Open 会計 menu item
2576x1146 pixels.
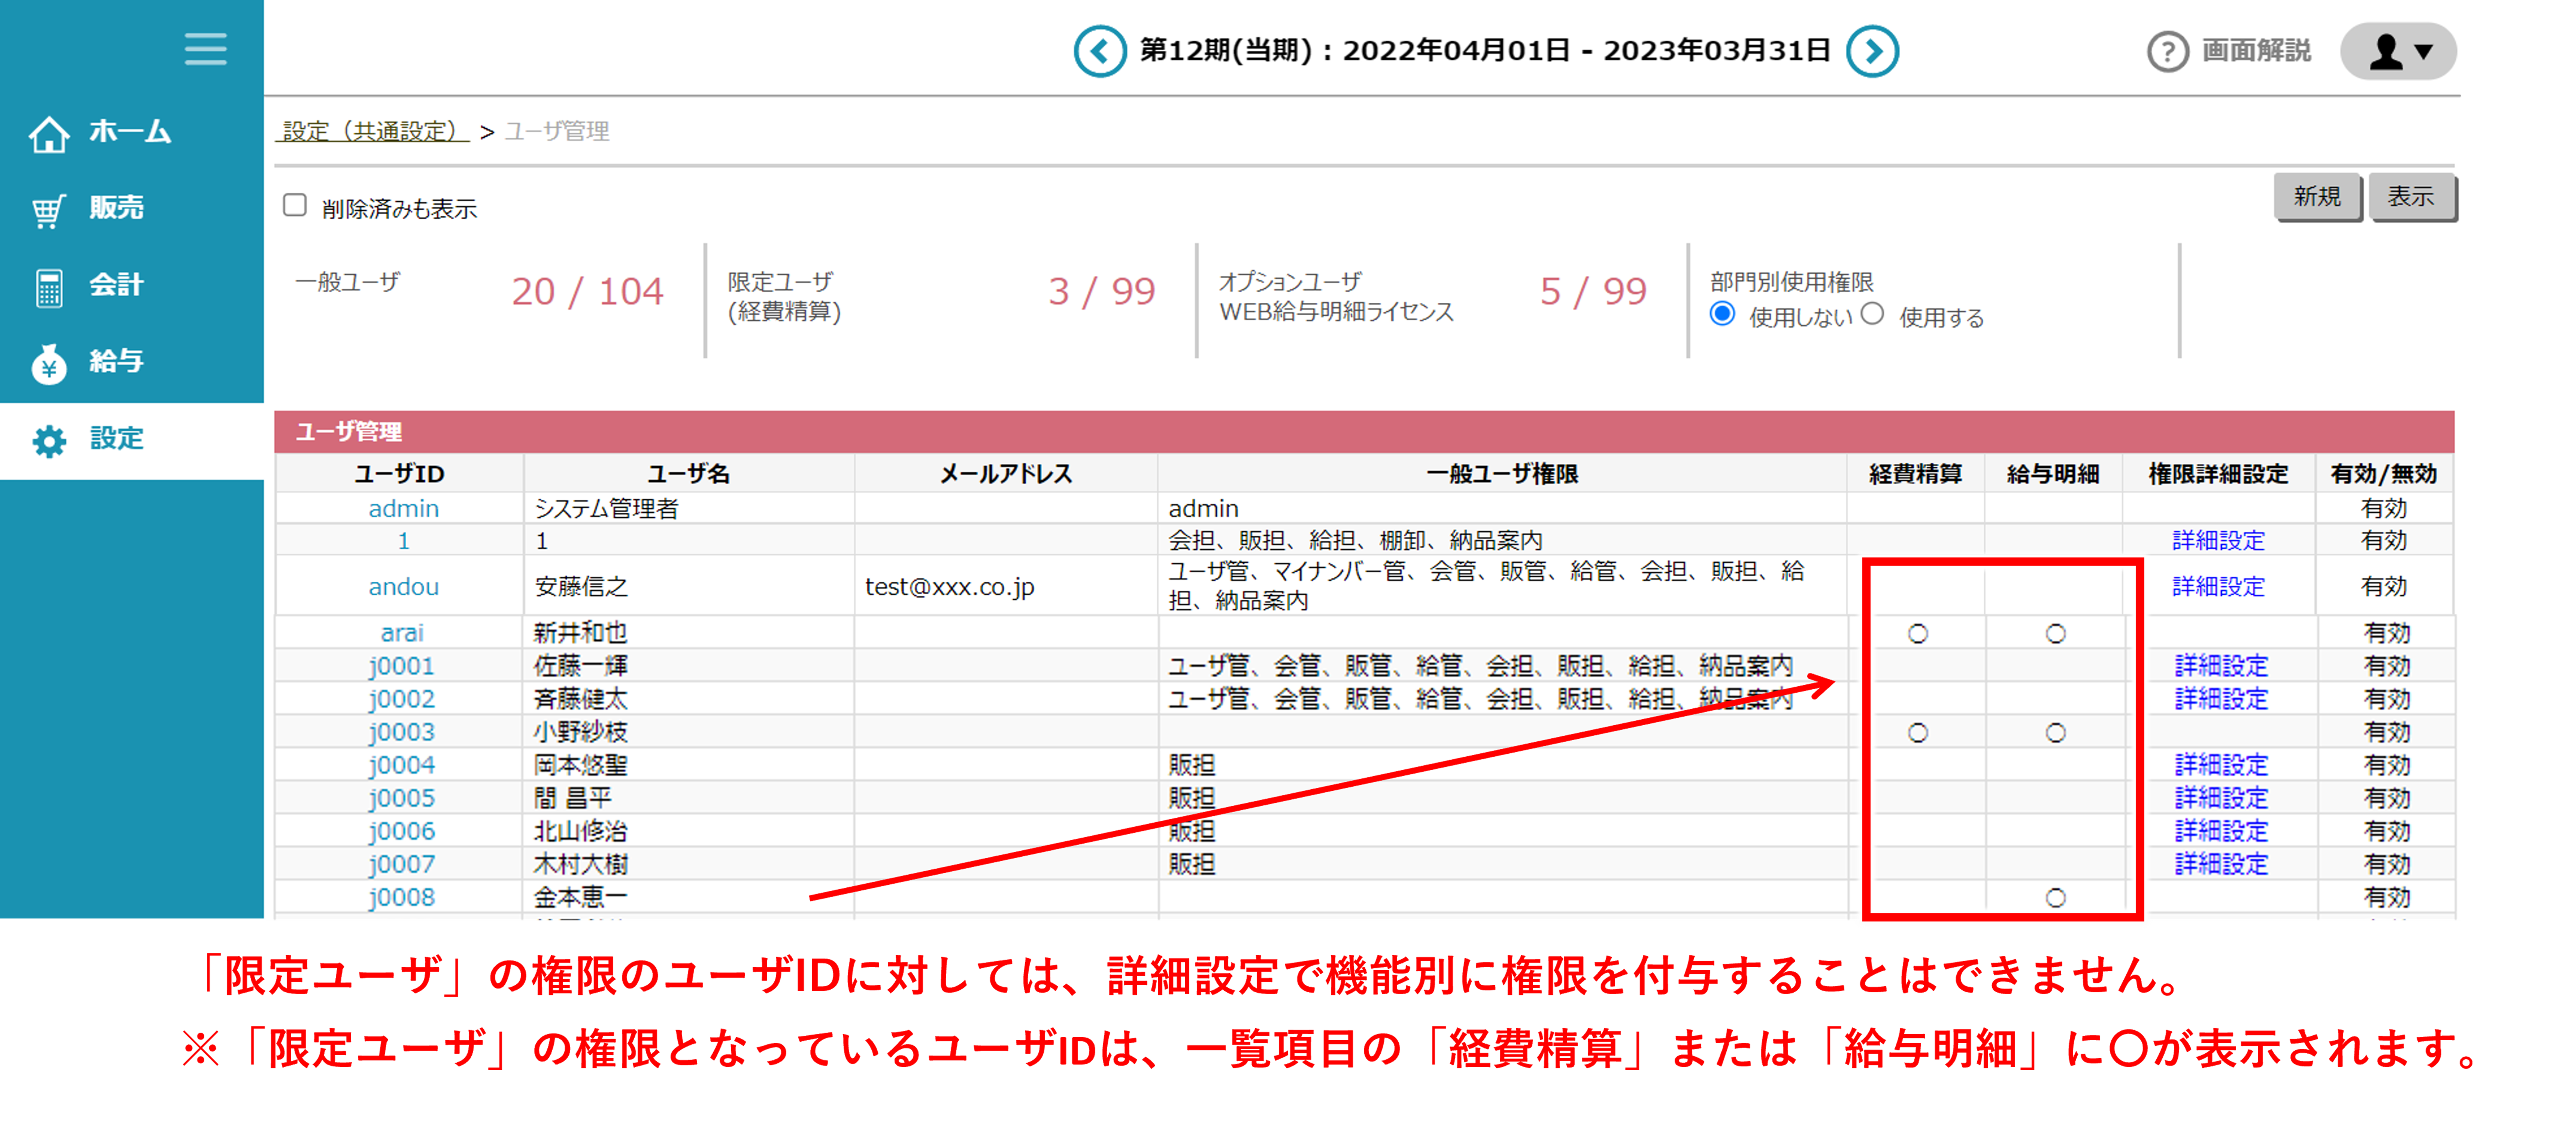pos(117,285)
